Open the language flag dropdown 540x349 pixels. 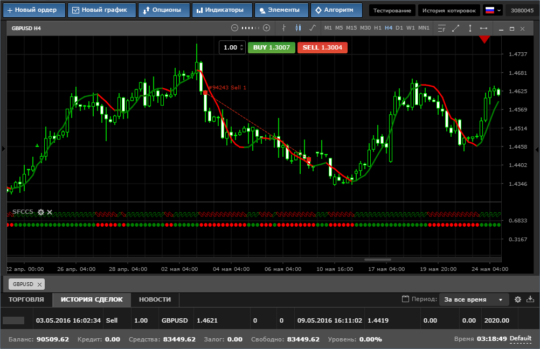point(493,10)
